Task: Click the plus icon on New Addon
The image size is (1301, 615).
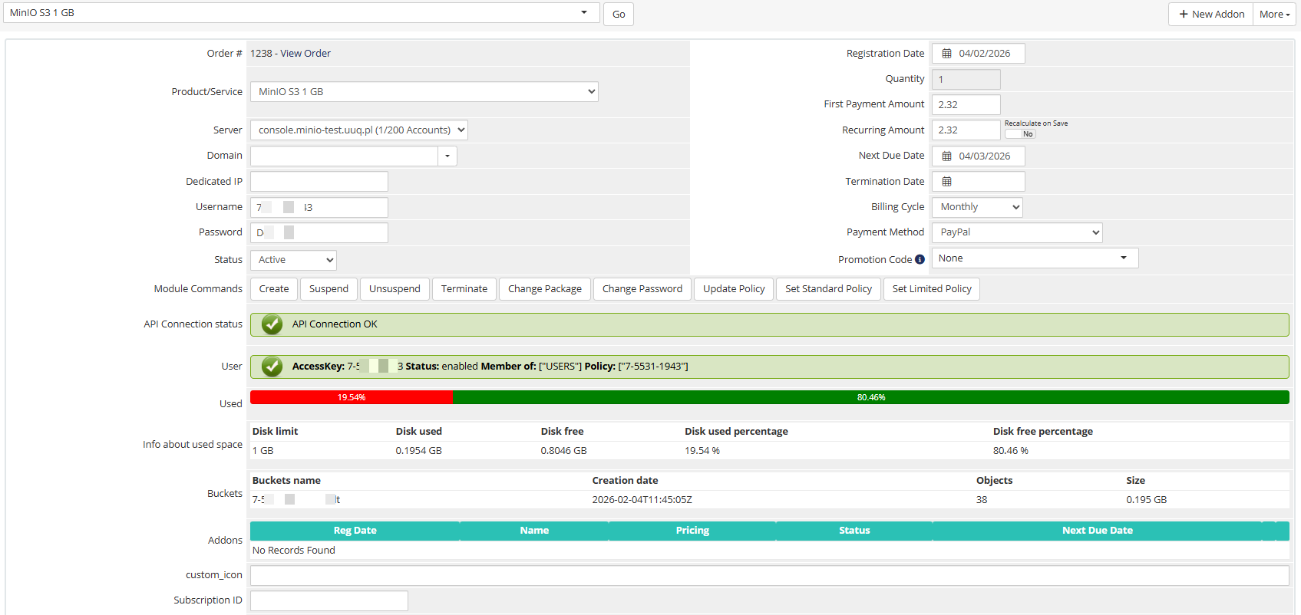Action: pyautogui.click(x=1183, y=15)
